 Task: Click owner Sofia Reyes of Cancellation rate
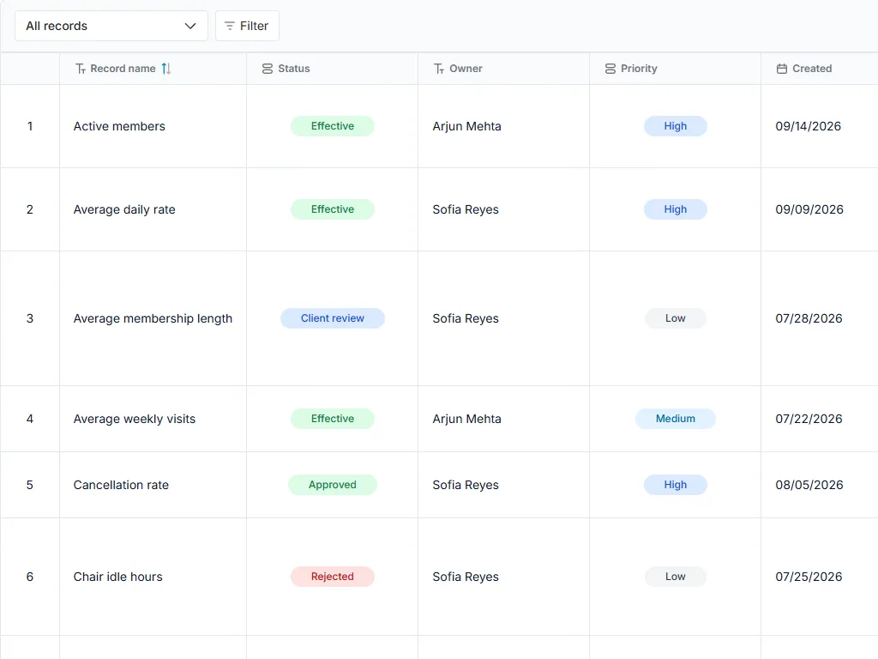[466, 485]
